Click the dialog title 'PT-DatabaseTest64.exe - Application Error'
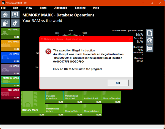The width and height of the screenshot is (165, 129). click(x=61, y=39)
